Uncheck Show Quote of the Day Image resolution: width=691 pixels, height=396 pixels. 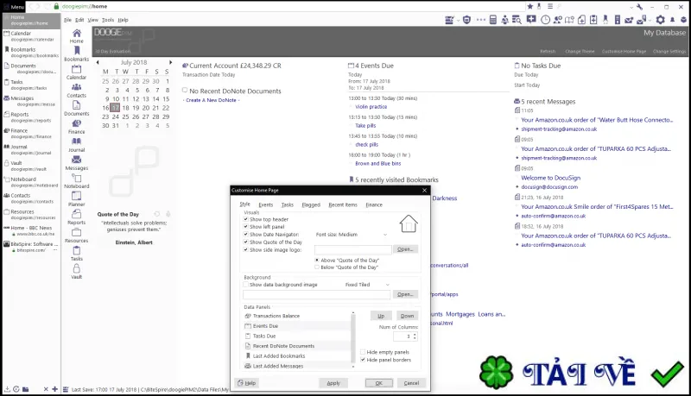pos(246,242)
